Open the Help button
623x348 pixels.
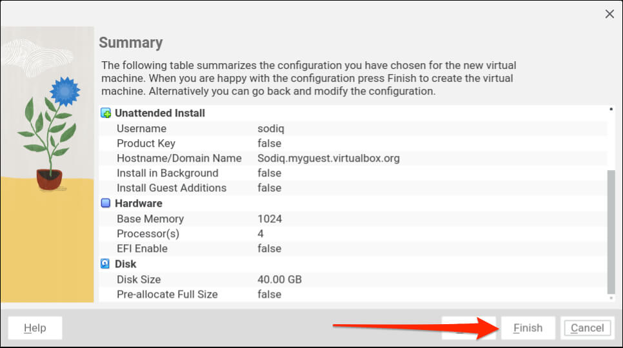[35, 328]
